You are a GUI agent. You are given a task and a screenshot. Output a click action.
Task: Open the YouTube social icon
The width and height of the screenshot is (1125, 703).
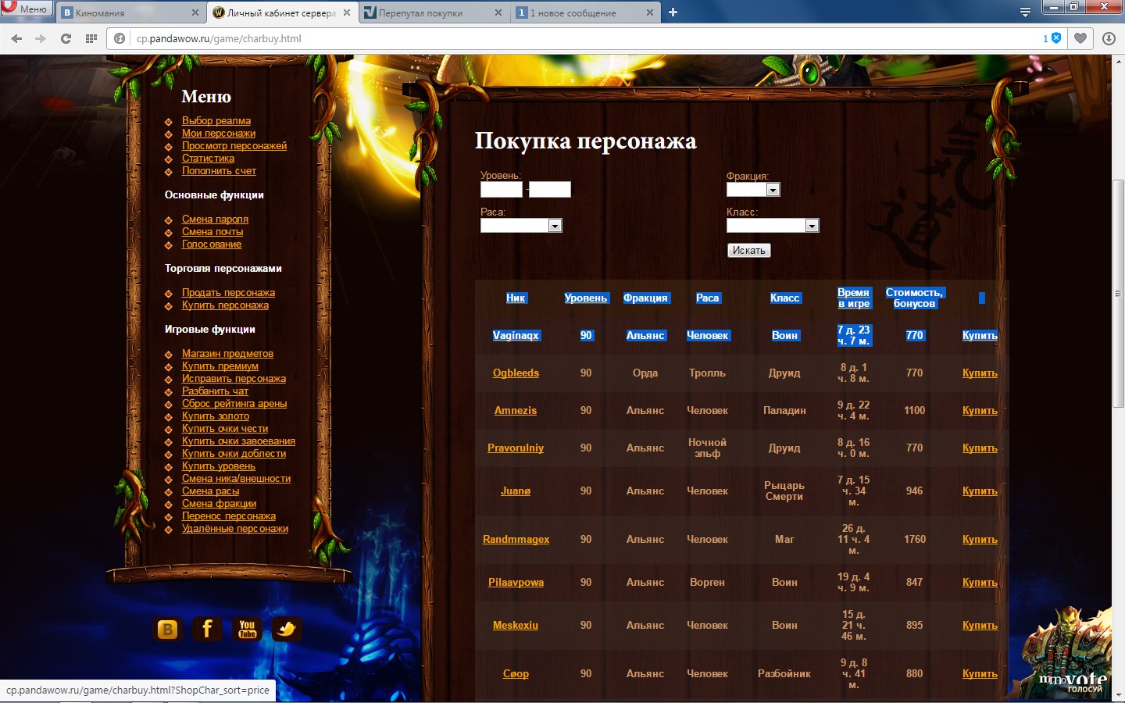[x=247, y=630]
